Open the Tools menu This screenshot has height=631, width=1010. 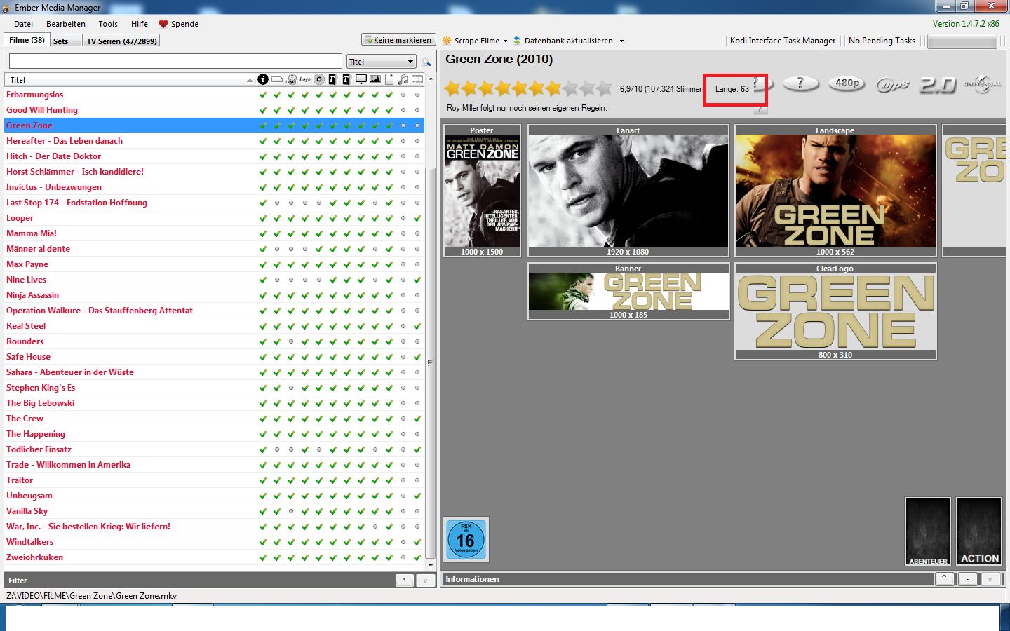pos(108,24)
